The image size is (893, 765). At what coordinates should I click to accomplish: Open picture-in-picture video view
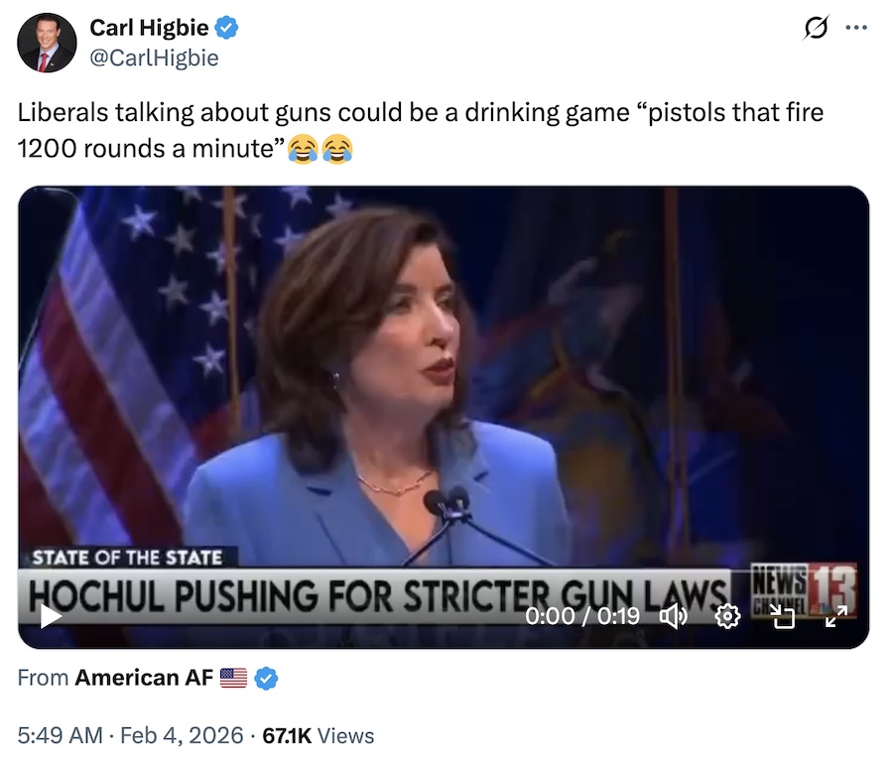(784, 616)
